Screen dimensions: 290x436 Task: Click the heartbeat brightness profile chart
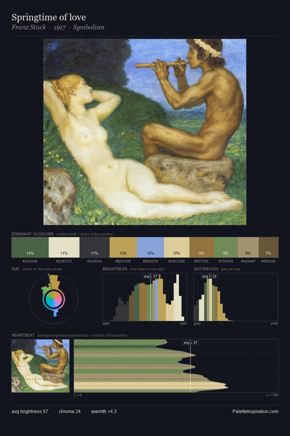click(176, 366)
